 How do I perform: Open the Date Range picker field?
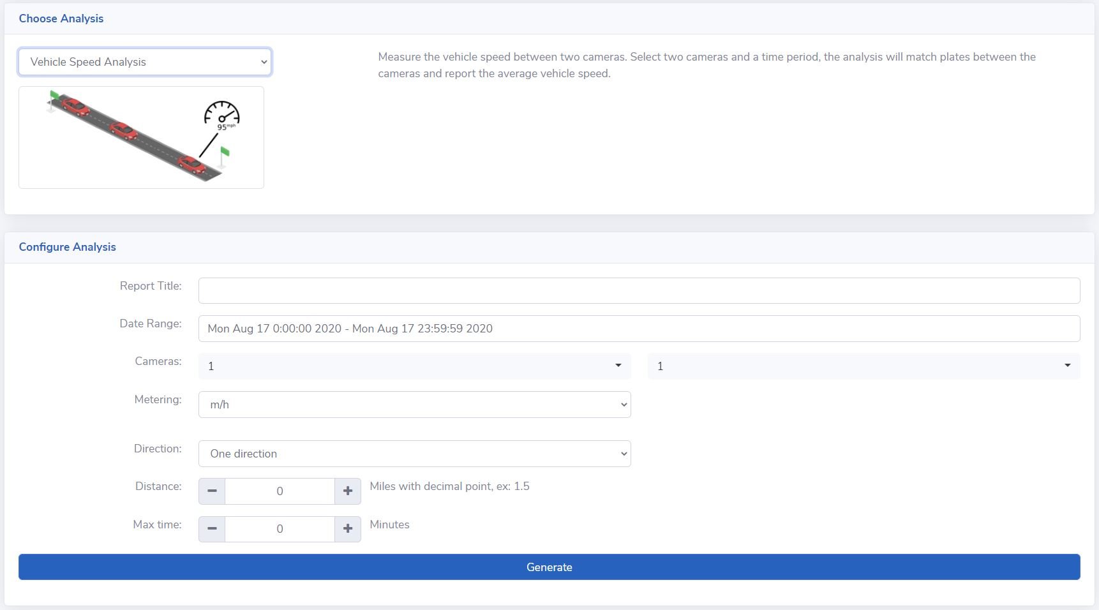click(x=639, y=329)
